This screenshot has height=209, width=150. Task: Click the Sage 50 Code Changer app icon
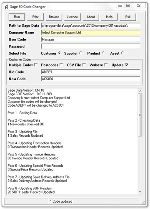click(6, 7)
